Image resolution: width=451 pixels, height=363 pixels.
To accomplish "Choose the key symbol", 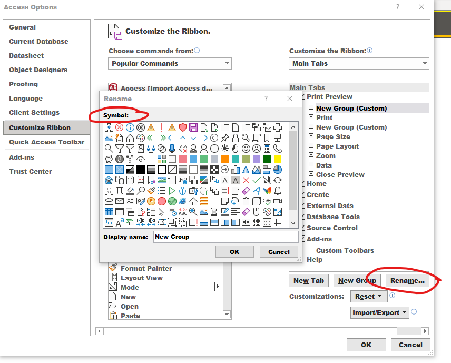I will 246,138.
